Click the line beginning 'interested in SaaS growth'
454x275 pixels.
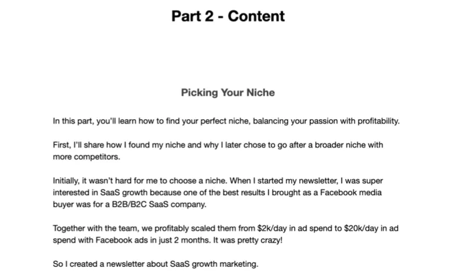217,193
